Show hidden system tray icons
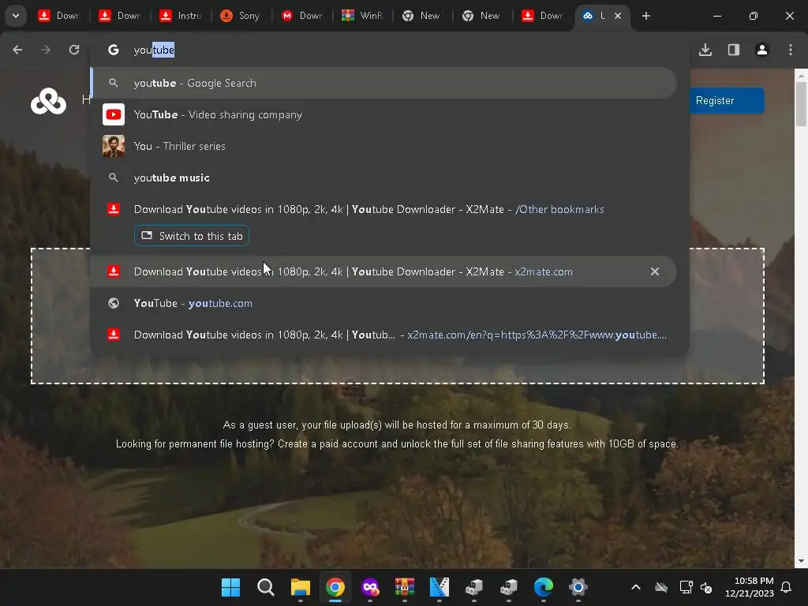The width and height of the screenshot is (808, 606). coord(636,587)
